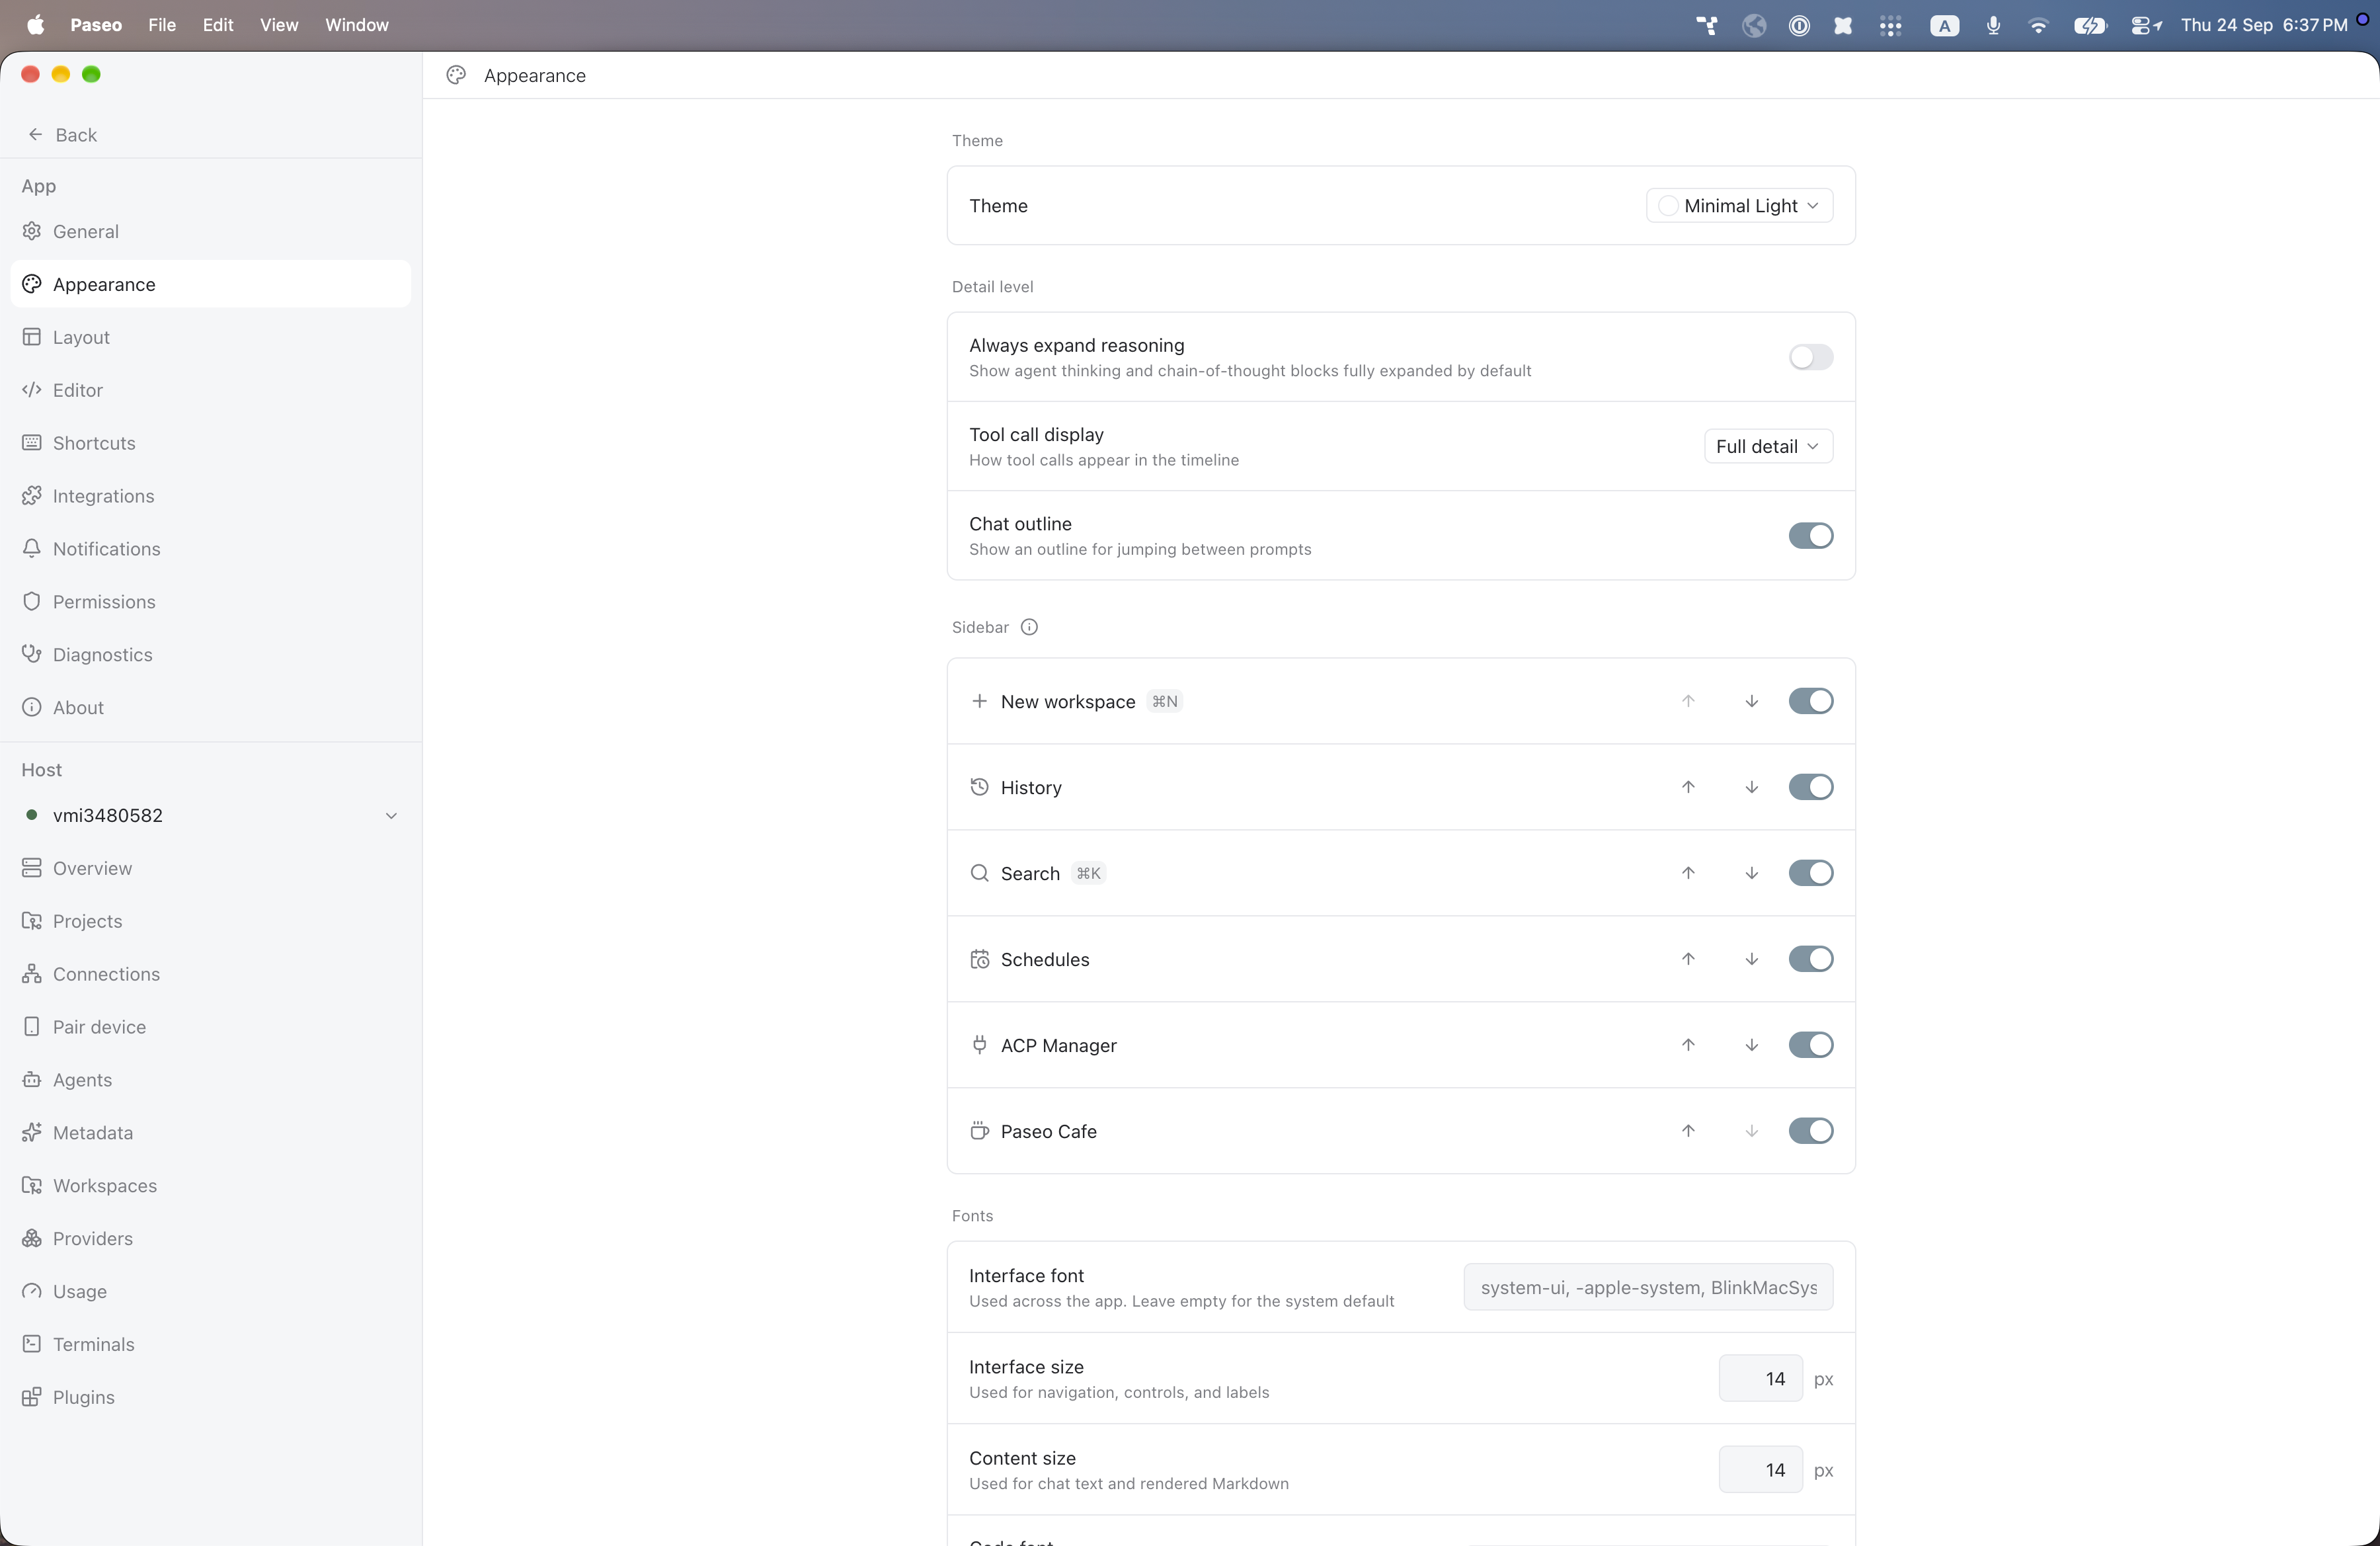Move Paseo Cafe item up with arrow
2380x1546 pixels.
tap(1688, 1132)
